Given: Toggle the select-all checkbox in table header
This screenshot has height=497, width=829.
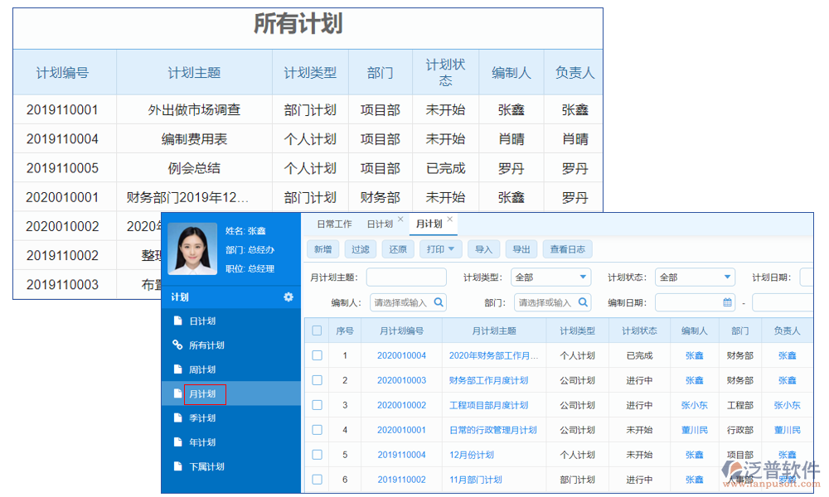Looking at the screenshot, I should [318, 330].
